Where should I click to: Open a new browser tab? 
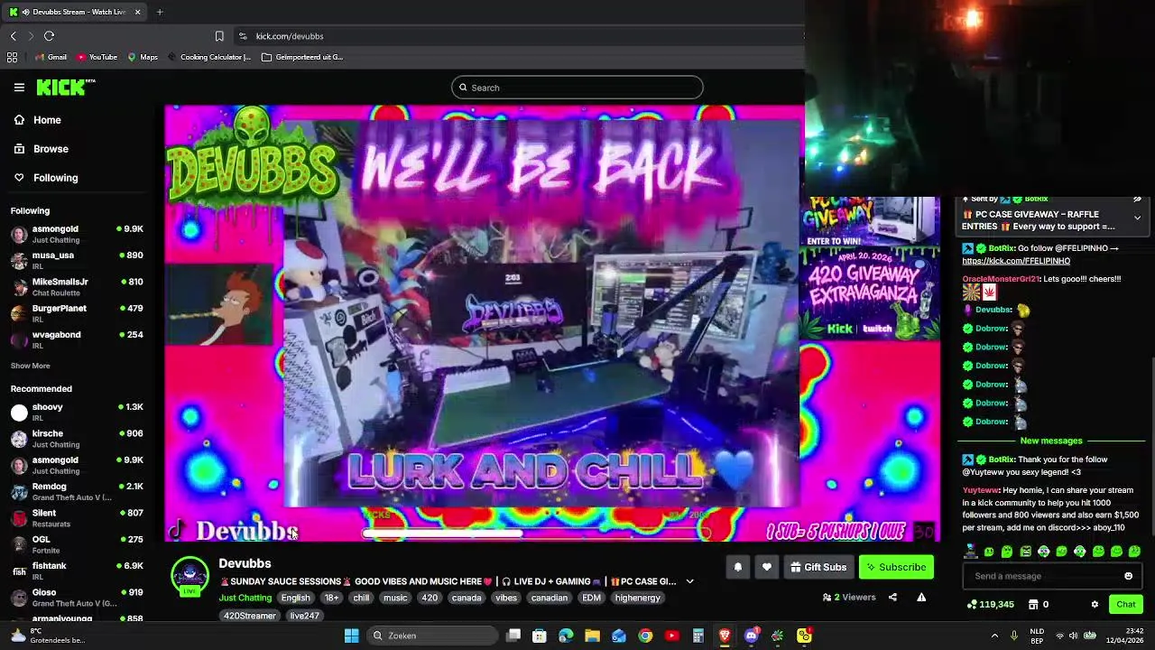[x=160, y=12]
